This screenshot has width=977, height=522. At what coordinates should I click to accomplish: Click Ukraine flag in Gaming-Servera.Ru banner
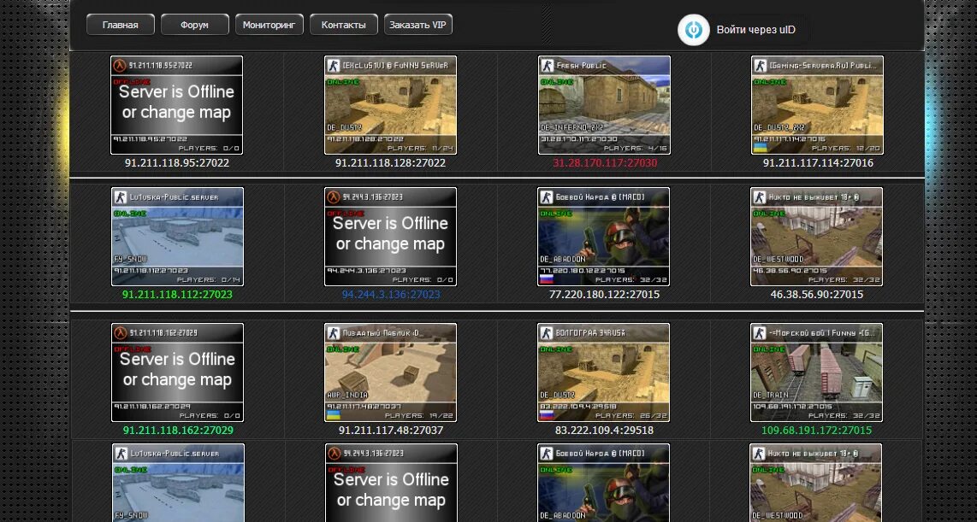pos(761,148)
